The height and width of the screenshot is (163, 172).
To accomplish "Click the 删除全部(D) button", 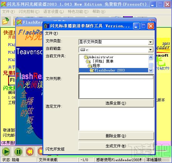I will (x=116, y=136).
